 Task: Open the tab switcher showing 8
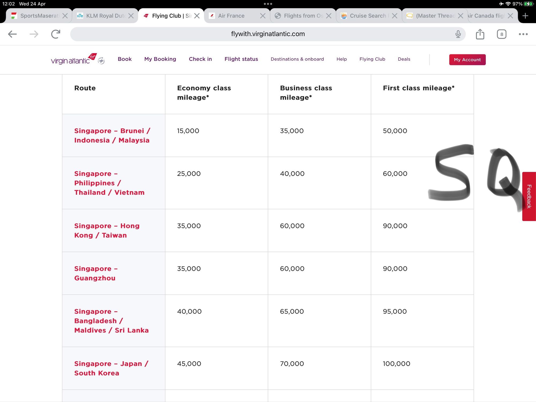coord(501,34)
